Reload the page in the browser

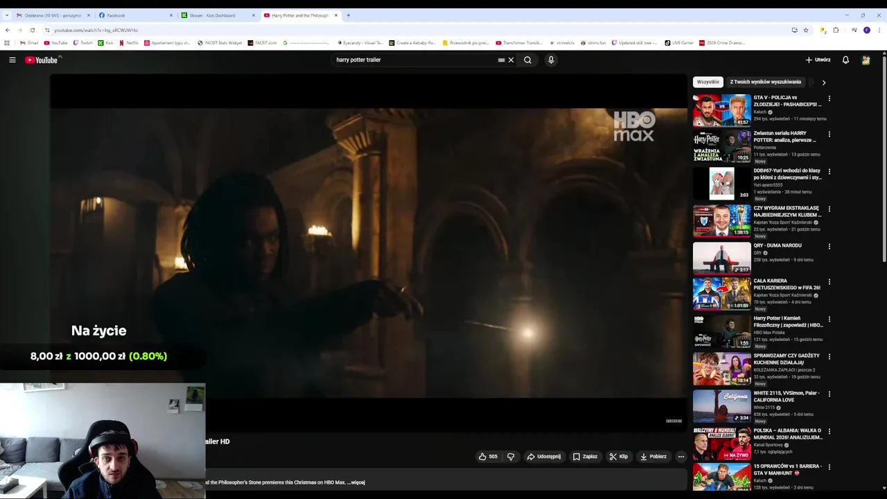(x=32, y=30)
